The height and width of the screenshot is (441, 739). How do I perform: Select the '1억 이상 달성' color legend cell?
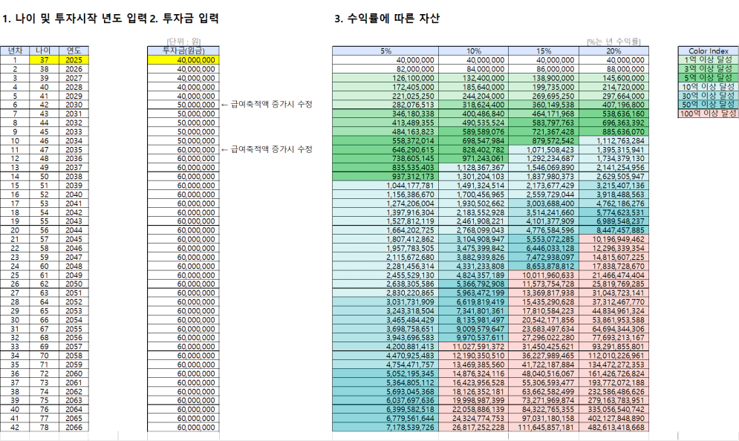(708, 60)
